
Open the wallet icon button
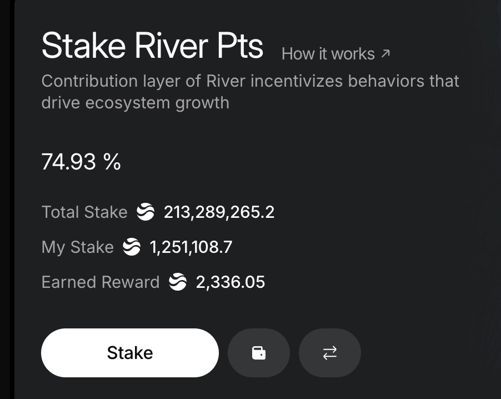pyautogui.click(x=259, y=353)
